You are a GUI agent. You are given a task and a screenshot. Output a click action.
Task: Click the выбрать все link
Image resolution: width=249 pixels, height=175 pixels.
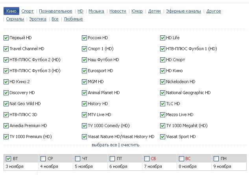point(104,145)
